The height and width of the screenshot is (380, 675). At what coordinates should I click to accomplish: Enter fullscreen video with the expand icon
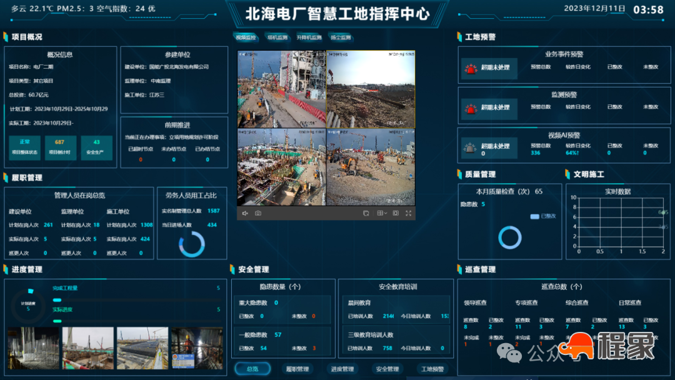pos(409,213)
